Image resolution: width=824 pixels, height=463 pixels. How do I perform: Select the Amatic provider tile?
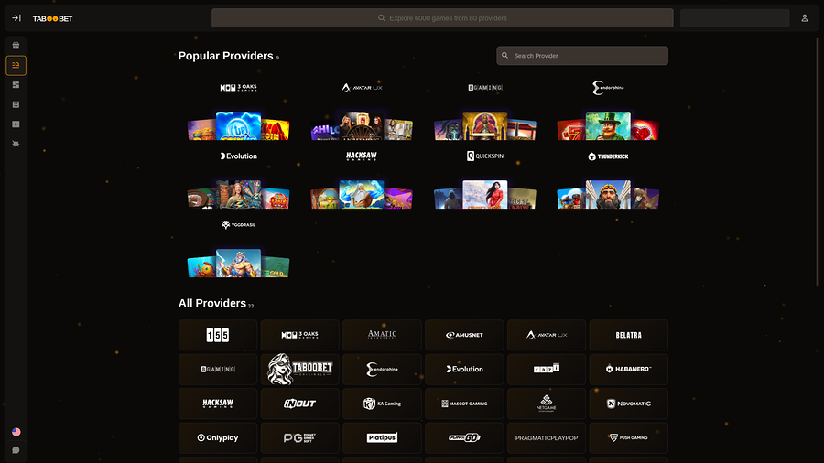pyautogui.click(x=382, y=335)
